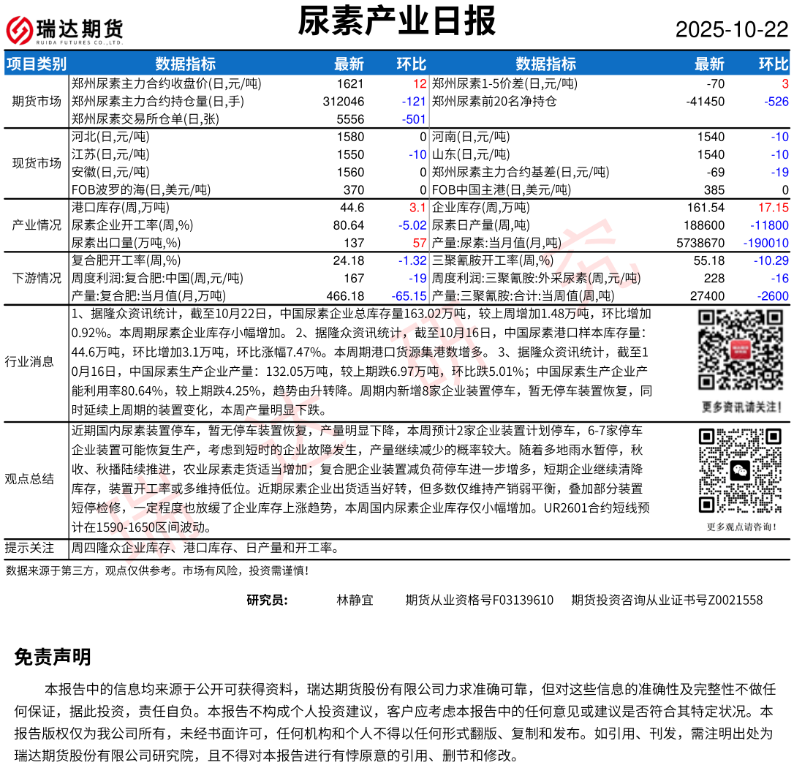Select the 产业情况 category label
Screen dimensions: 794x765
[37, 225]
